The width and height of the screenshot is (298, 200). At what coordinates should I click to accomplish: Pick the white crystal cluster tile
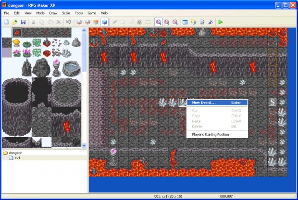point(66,53)
